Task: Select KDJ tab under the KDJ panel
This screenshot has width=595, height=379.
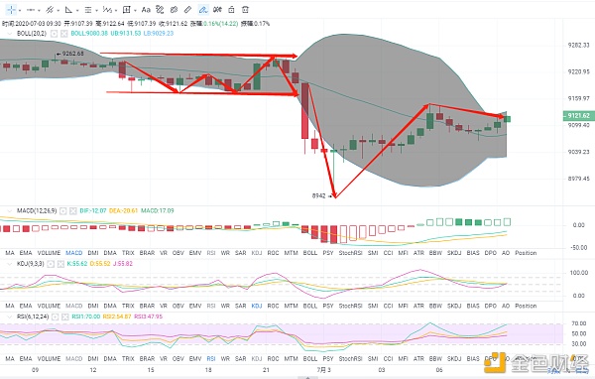Action: coord(257,306)
